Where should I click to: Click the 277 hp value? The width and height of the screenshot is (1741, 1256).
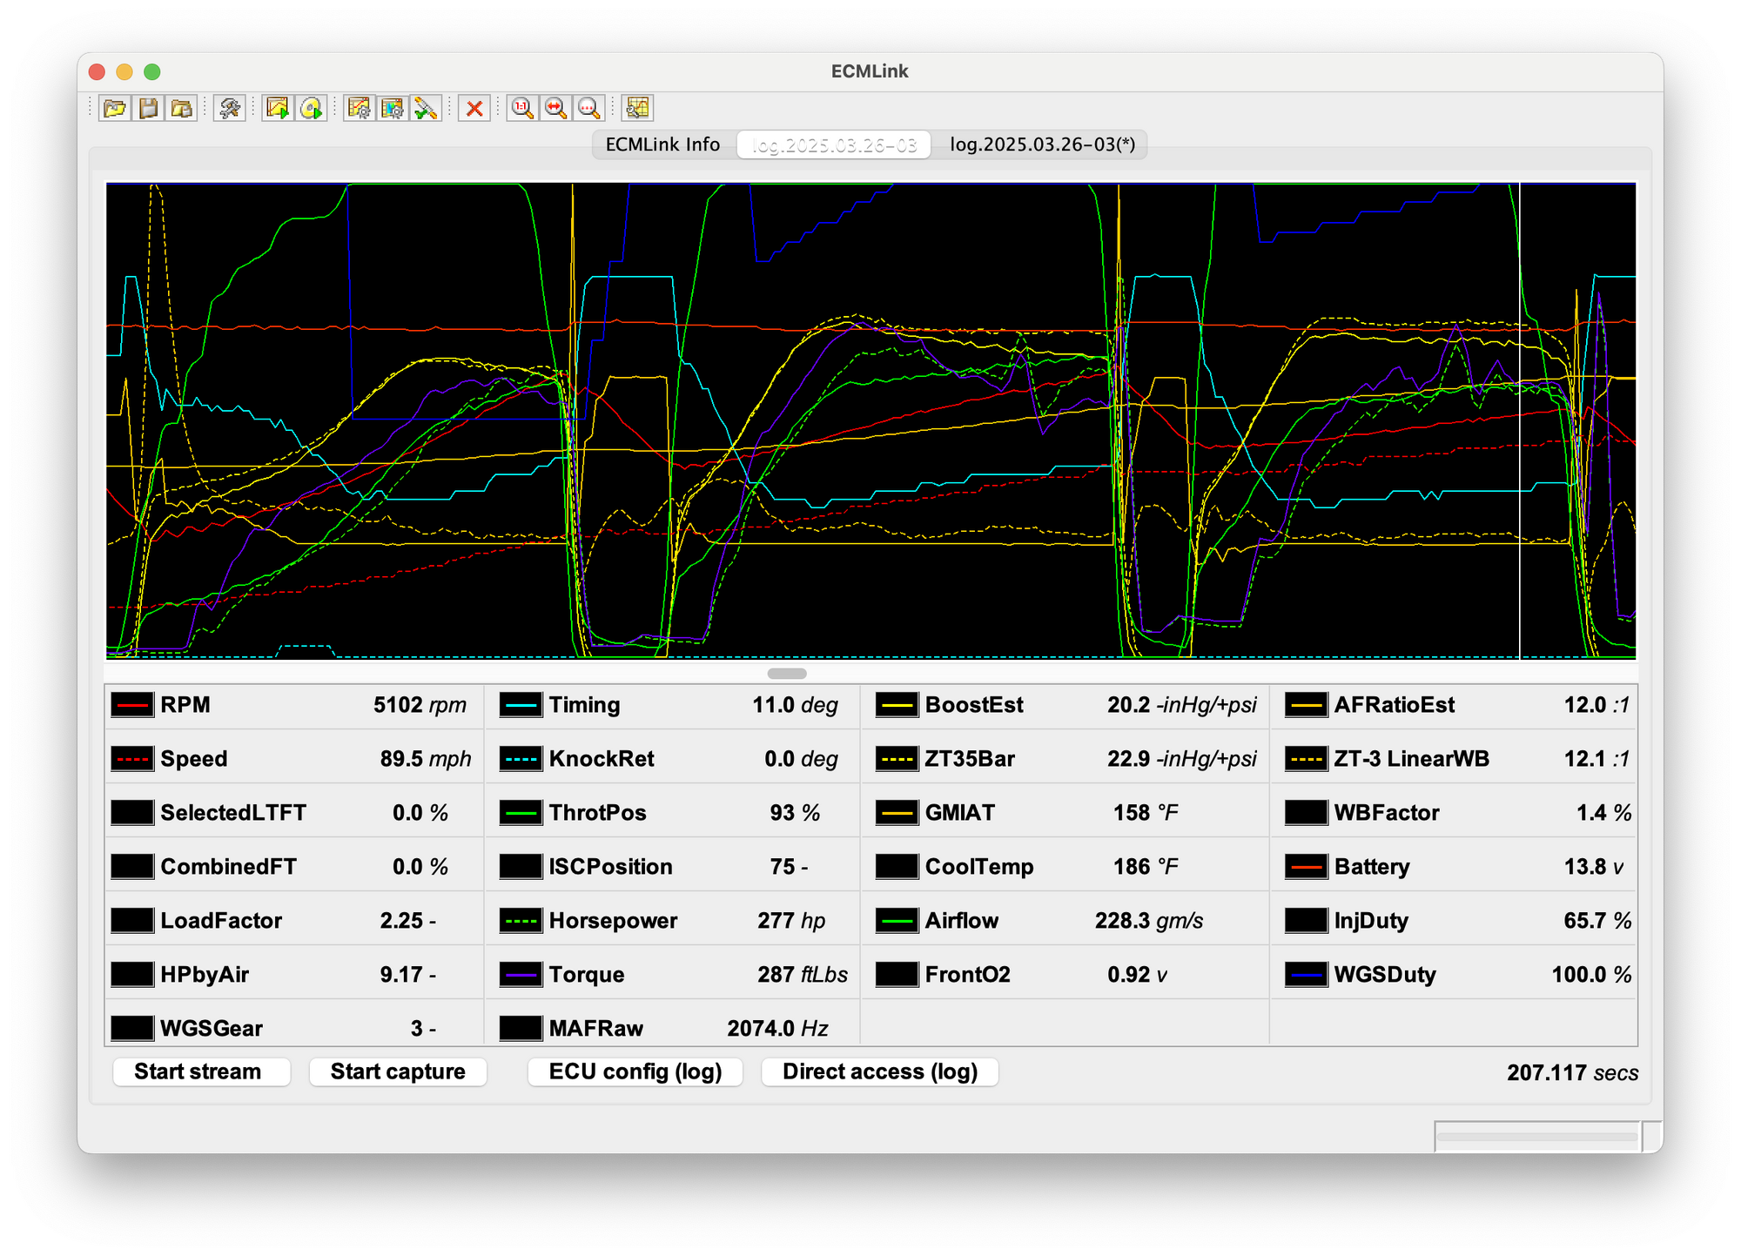(x=790, y=921)
